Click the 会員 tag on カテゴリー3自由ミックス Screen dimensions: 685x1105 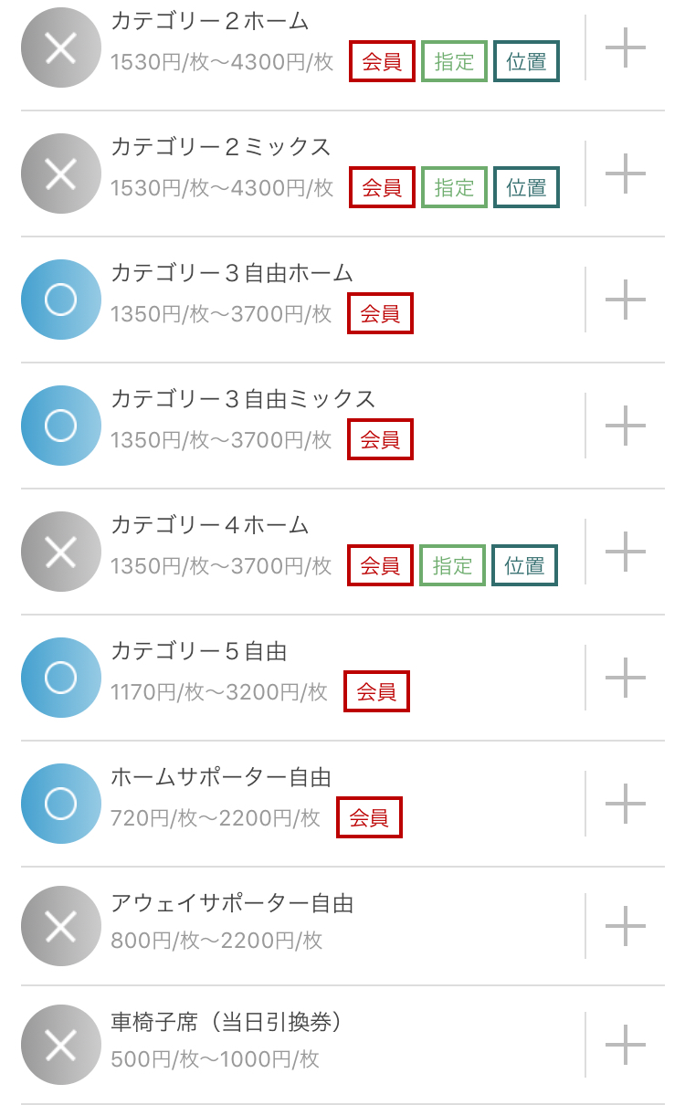(x=380, y=439)
